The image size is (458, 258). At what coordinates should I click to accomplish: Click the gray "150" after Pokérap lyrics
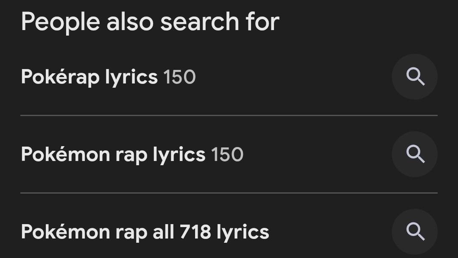tap(179, 77)
